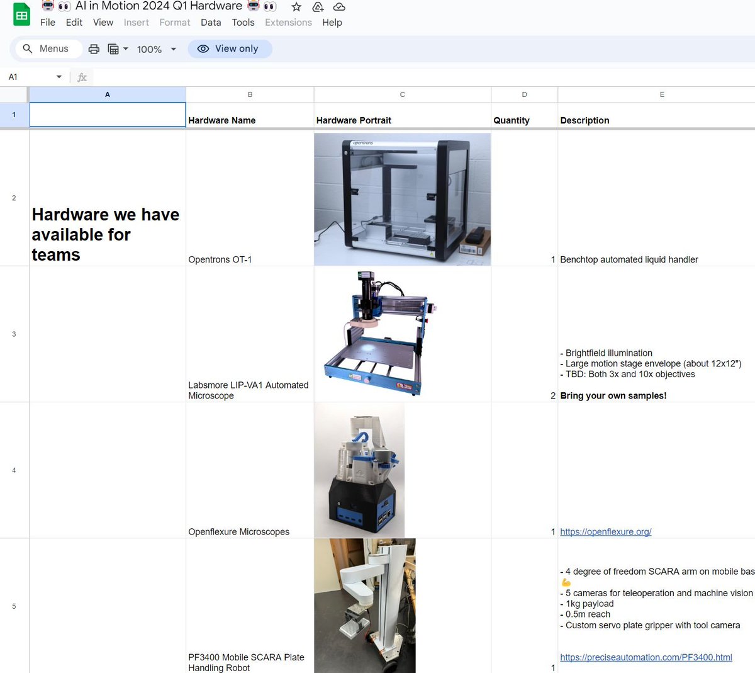
Task: Select row 2 header
Action: [x=14, y=198]
